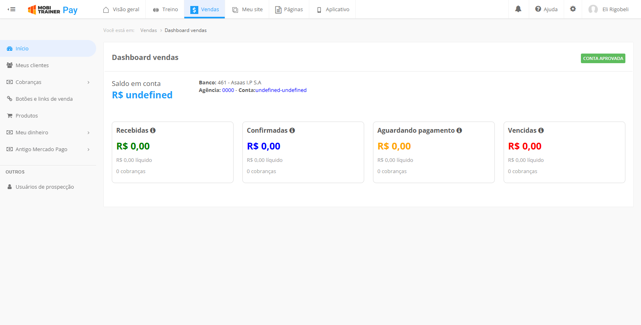This screenshot has width=641, height=325.
Task: Click the Mobi Trainer Pay logo
Action: coord(52,10)
